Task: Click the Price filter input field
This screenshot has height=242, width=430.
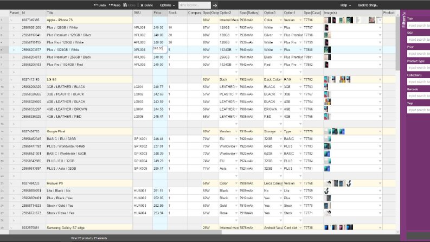Action: (x=419, y=54)
